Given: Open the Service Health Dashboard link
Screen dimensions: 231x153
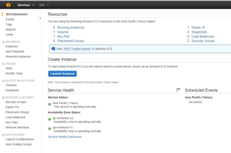Looking at the screenshot, I should point(65,137).
